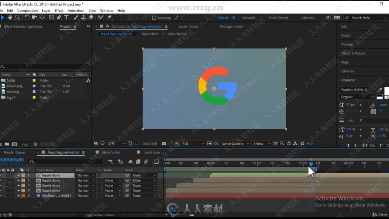The width and height of the screenshot is (389, 219).
Task: Click the tan label color of layer 2
Action: [23, 180]
